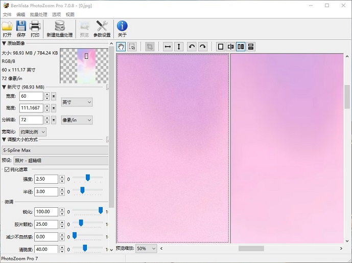Click the 照片 - 超精细 preset selector
352x263 pixels.
[60, 161]
